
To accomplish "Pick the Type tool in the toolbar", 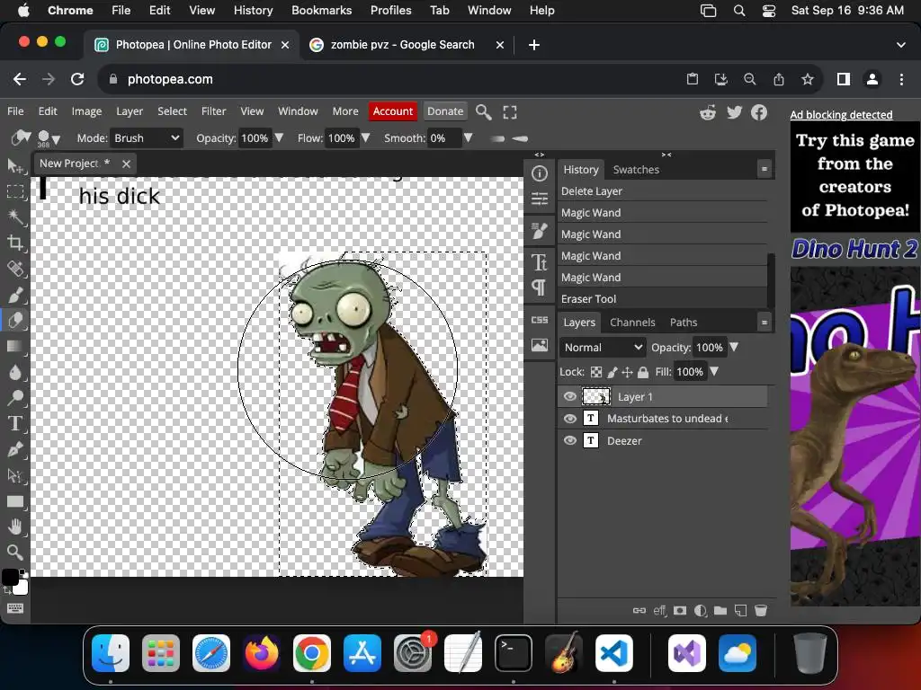I will point(15,423).
